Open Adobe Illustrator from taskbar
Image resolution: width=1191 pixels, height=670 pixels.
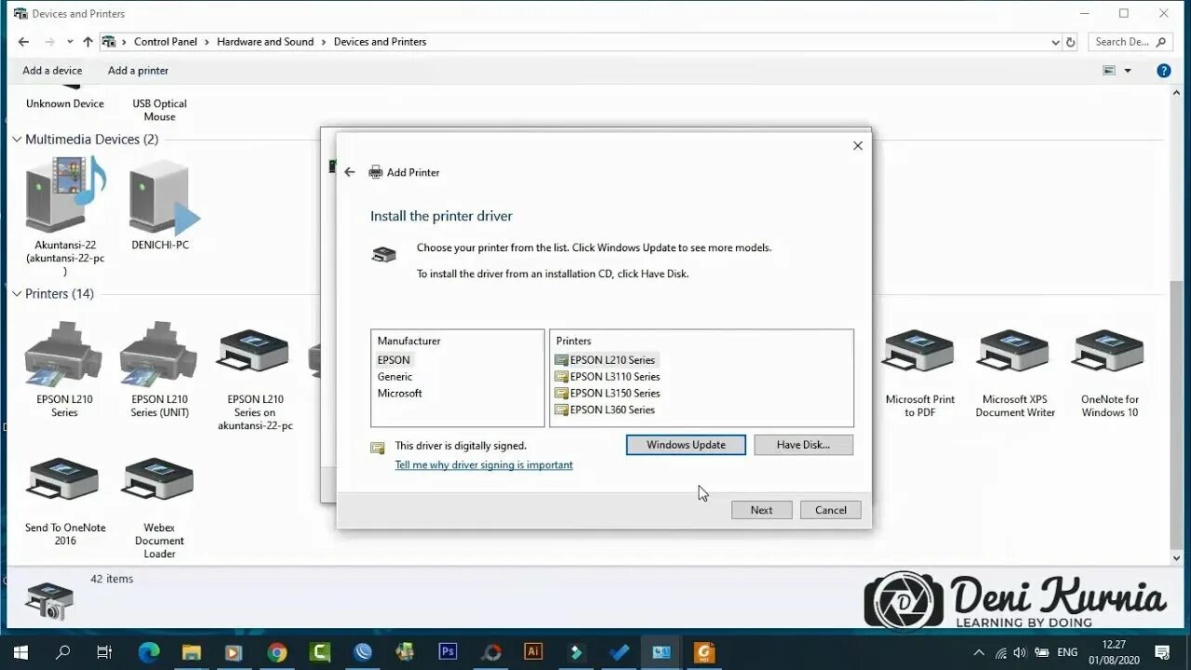pos(533,652)
